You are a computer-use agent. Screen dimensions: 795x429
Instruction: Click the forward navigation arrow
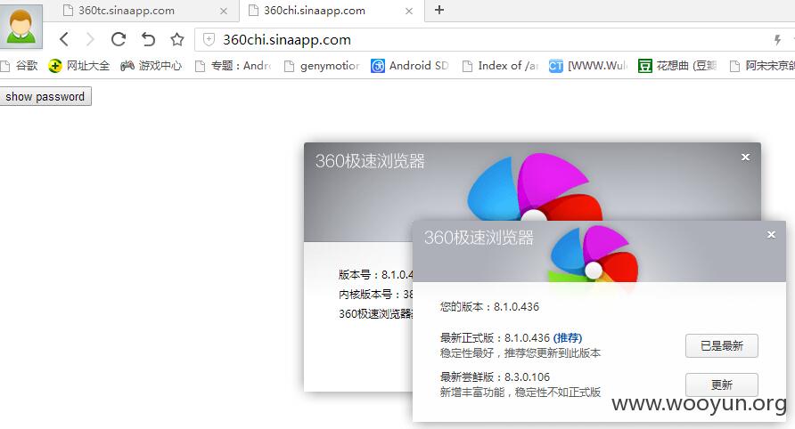(x=90, y=39)
